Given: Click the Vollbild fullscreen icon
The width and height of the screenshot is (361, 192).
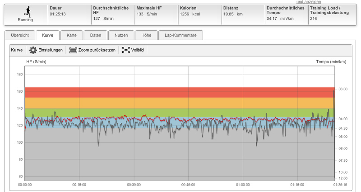Looking at the screenshot, I should [x=126, y=50].
